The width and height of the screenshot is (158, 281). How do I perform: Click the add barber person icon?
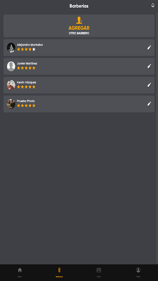point(79,20)
